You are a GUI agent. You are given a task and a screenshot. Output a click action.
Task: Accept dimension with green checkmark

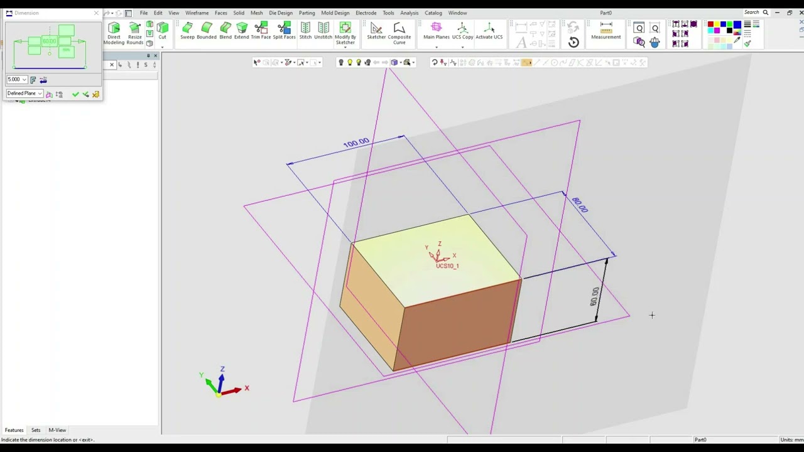75,94
